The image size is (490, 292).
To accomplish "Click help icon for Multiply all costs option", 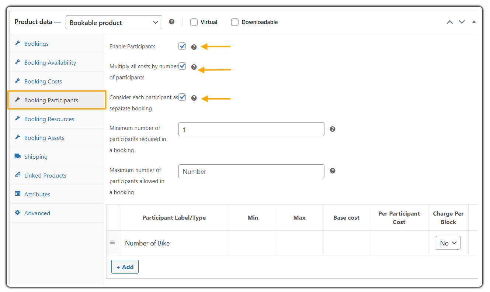I will point(194,67).
